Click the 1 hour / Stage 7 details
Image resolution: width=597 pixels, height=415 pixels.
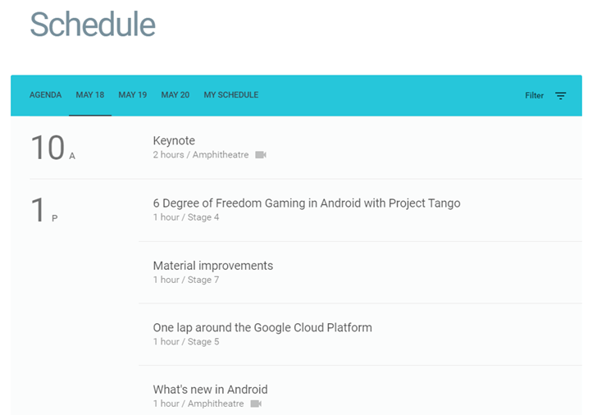[x=186, y=280]
